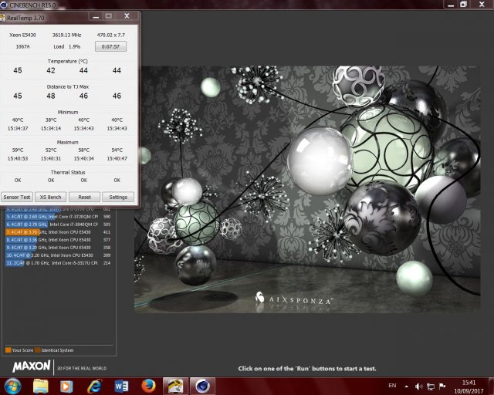Show hidden system tray icons
This screenshot has width=494, height=395.
click(408, 385)
